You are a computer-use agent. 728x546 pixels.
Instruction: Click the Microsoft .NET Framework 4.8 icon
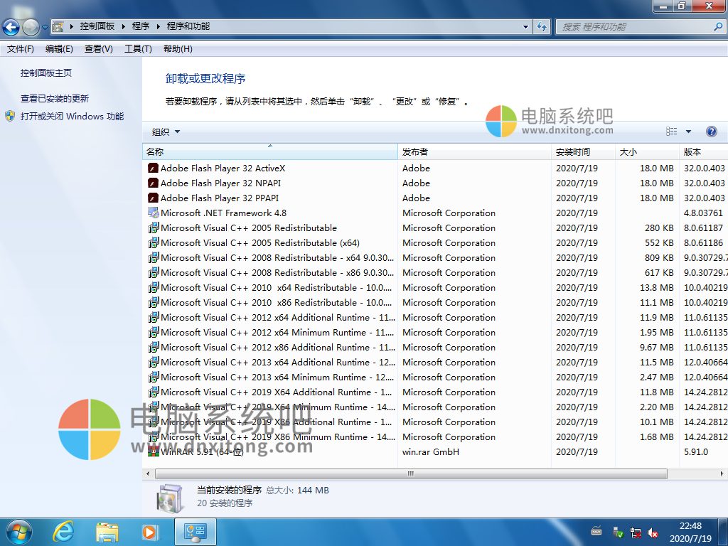pyautogui.click(x=153, y=213)
